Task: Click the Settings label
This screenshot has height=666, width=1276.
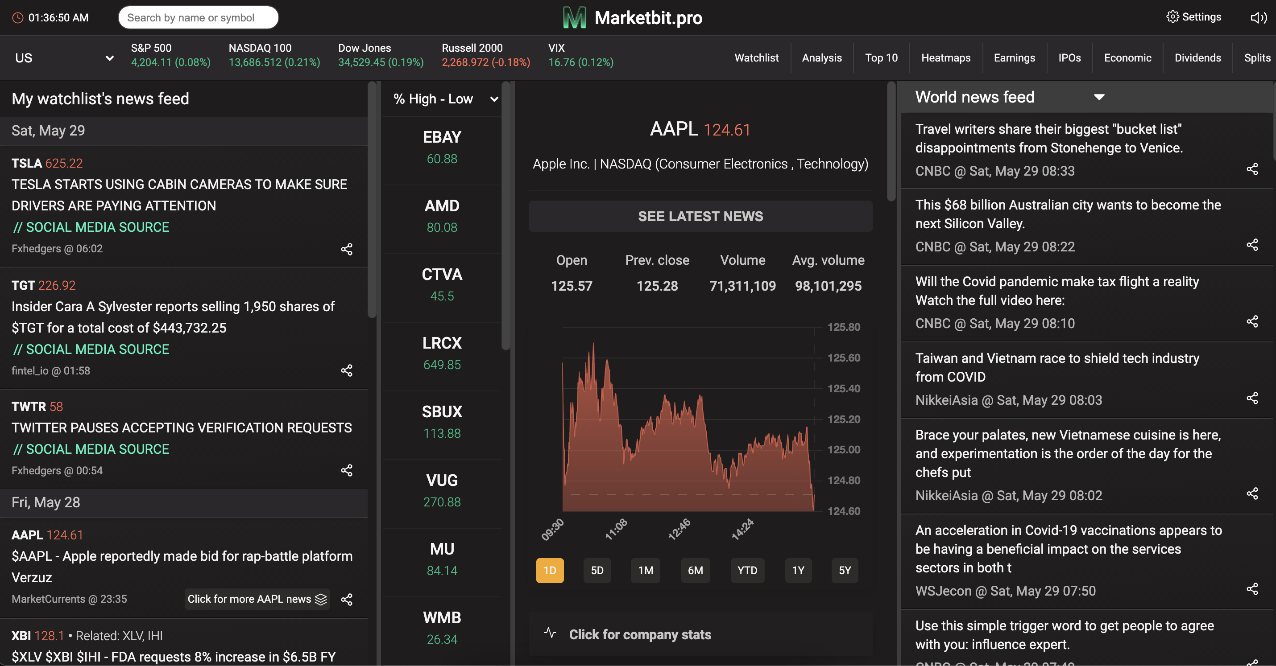Action: point(1201,17)
